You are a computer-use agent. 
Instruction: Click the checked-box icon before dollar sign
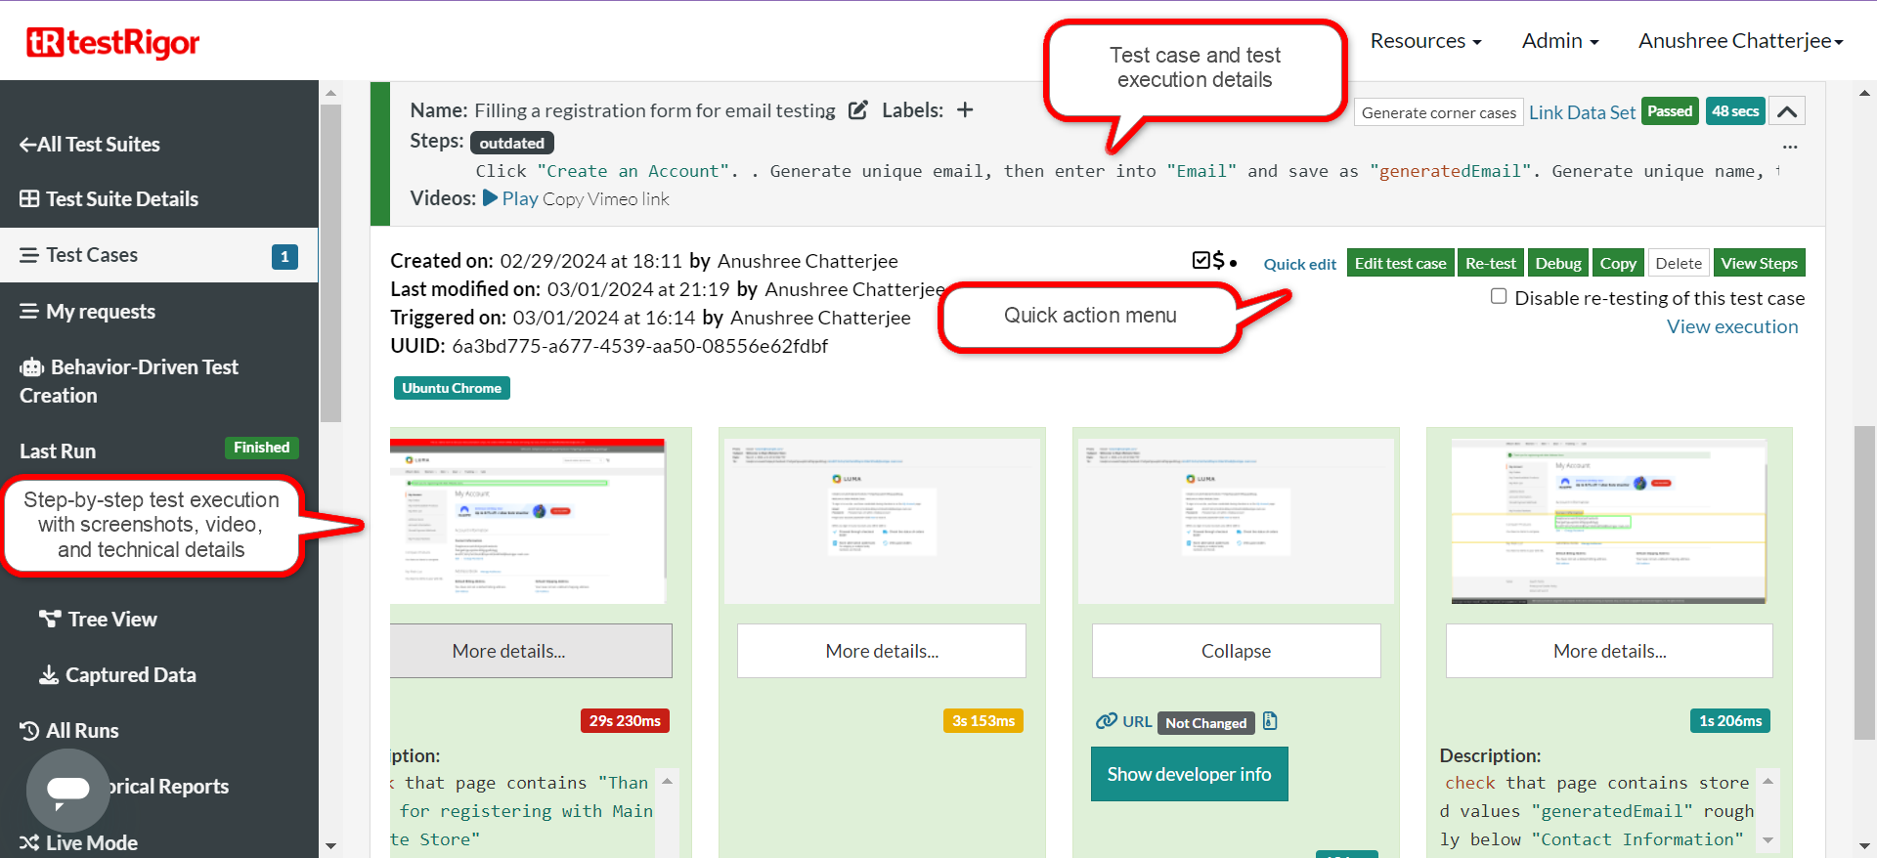(1201, 260)
